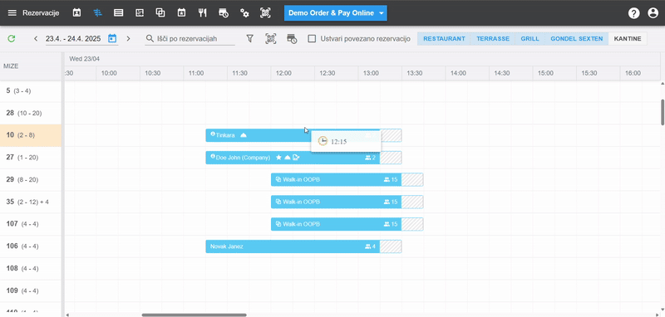The width and height of the screenshot is (665, 317).
Task: Click the overlapping squares icon in the top bar
Action: pos(160,12)
